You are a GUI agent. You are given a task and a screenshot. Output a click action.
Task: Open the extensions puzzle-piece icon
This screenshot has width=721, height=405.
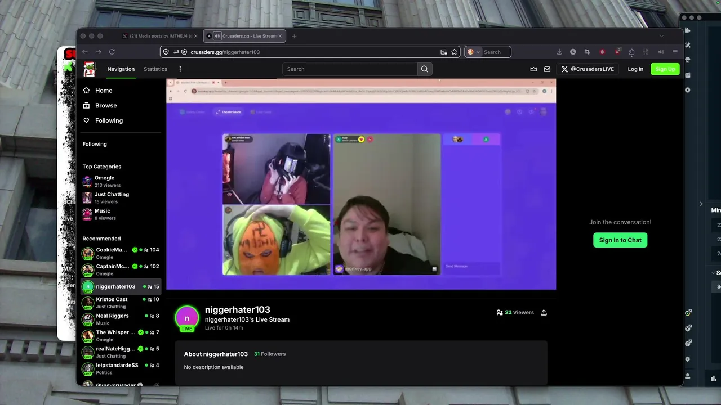(x=631, y=52)
